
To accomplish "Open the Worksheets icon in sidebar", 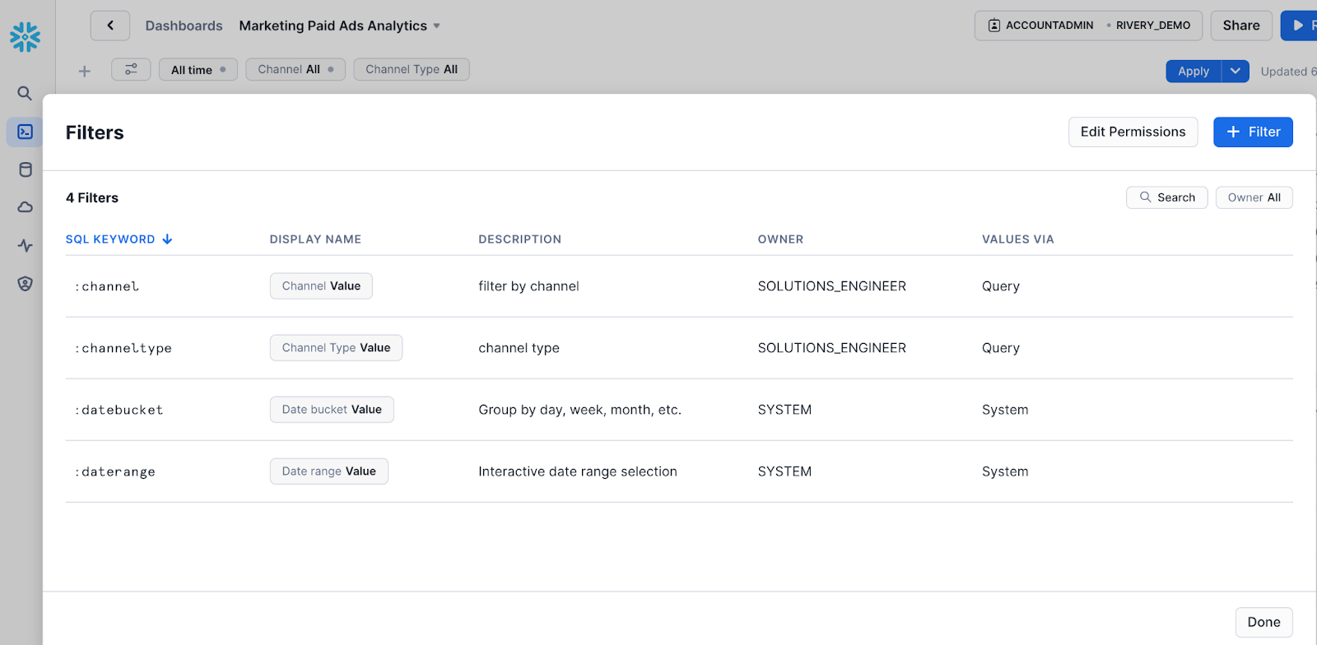I will pyautogui.click(x=25, y=132).
